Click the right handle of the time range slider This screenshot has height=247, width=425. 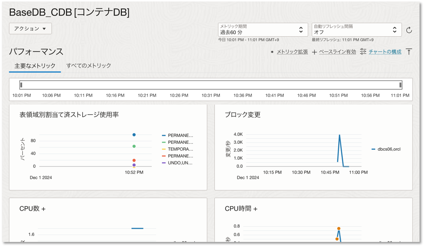(x=400, y=85)
